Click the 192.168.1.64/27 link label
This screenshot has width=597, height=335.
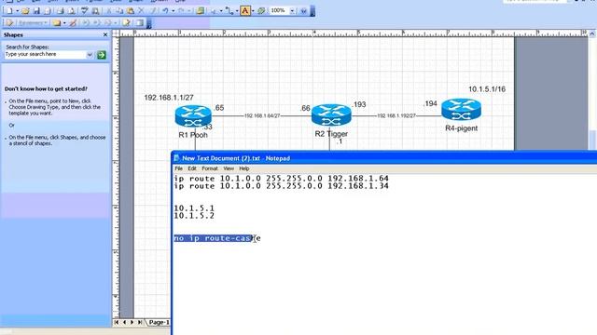[x=262, y=115]
